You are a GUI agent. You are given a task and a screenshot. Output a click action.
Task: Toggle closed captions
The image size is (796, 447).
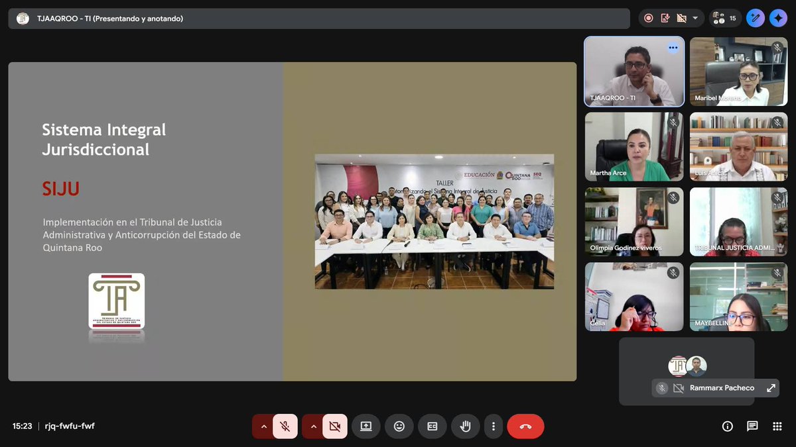pos(432,426)
